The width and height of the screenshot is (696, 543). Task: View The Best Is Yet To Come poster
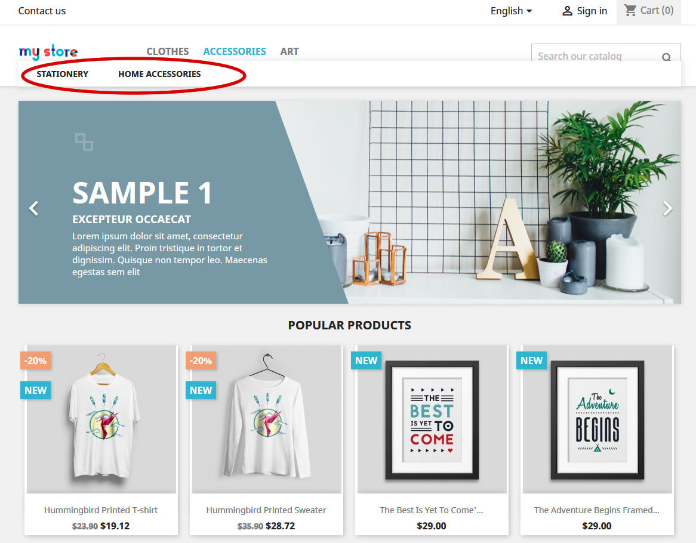click(x=432, y=419)
